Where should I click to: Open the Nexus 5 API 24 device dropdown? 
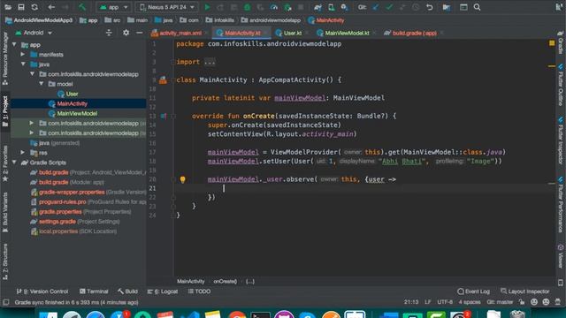[167, 7]
